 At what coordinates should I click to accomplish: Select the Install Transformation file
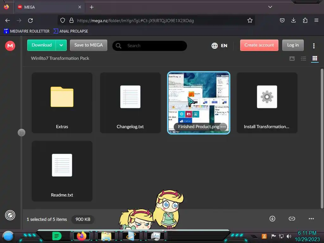267,103
